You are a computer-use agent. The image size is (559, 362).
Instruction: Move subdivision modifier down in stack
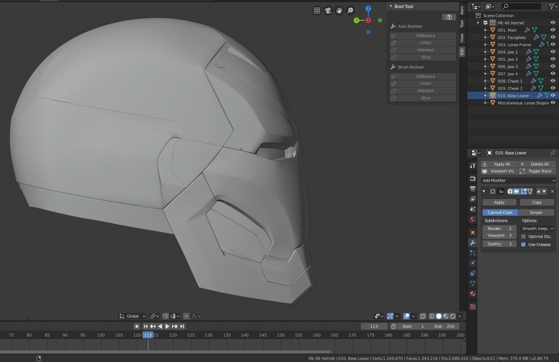coord(544,191)
